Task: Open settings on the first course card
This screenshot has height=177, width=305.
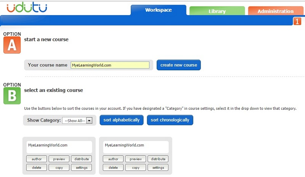Action: (x=82, y=168)
